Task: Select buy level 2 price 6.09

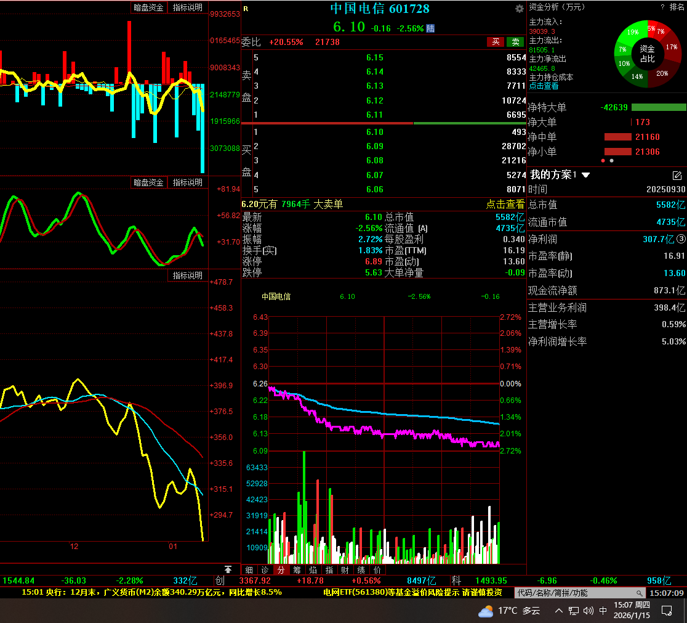Action: (375, 146)
